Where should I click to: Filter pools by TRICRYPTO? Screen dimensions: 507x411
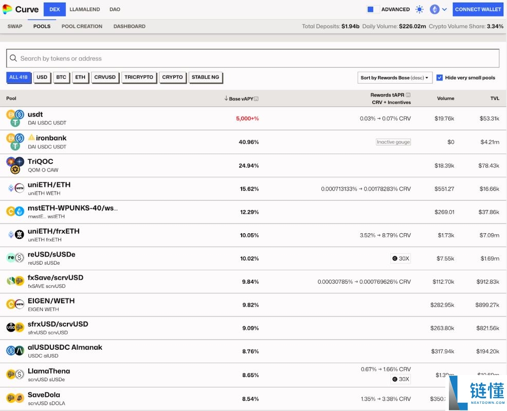pyautogui.click(x=139, y=77)
